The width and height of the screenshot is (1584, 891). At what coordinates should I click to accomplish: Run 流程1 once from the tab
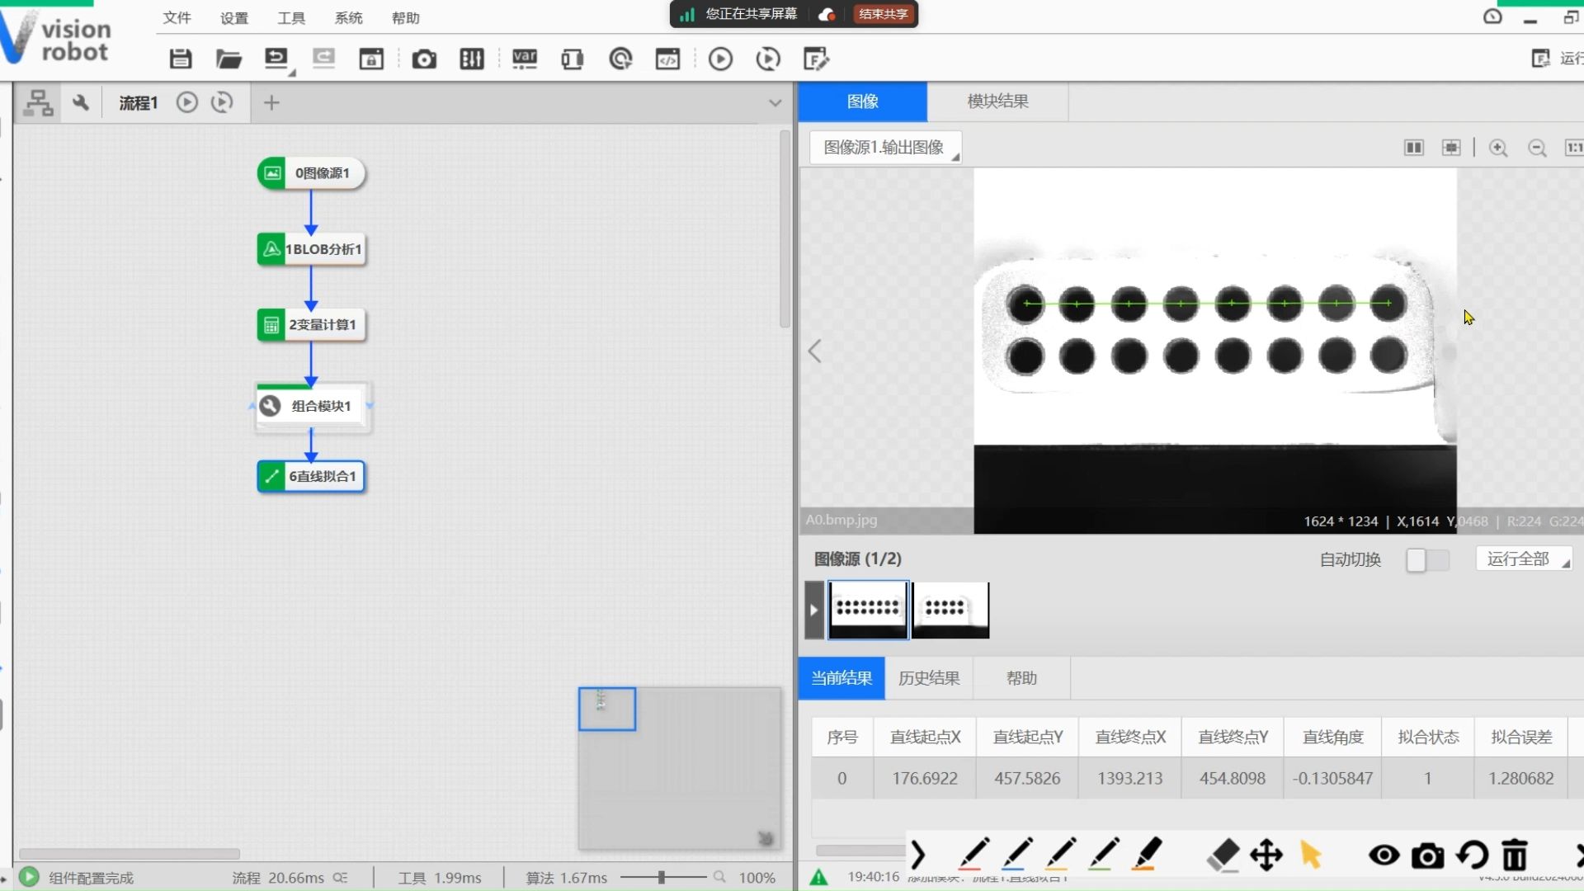coord(187,102)
